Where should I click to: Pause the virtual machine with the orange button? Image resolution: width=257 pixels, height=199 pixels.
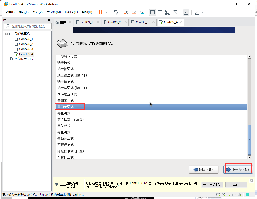[x=101, y=12]
